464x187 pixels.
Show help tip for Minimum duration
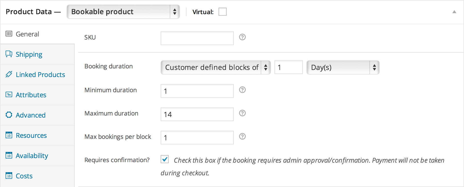coord(242,90)
